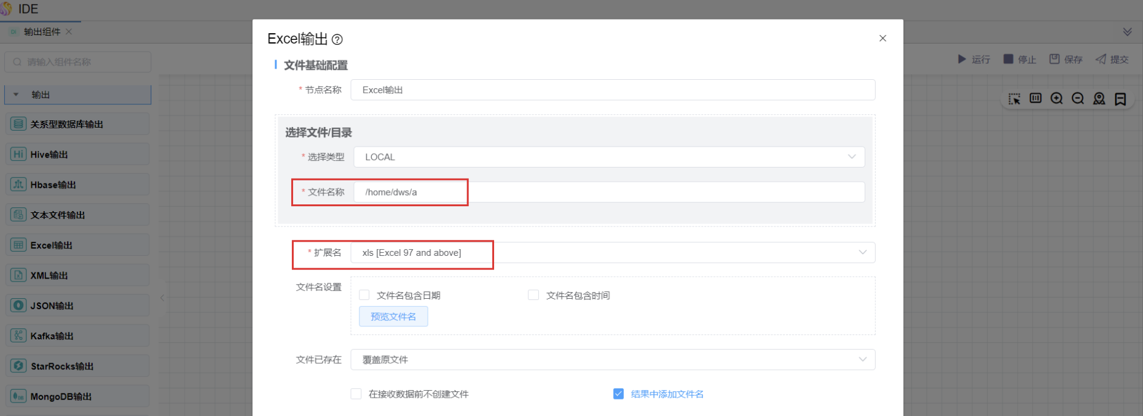The height and width of the screenshot is (416, 1143).
Task: Select the MongoDB输出 component icon
Action: (x=18, y=396)
